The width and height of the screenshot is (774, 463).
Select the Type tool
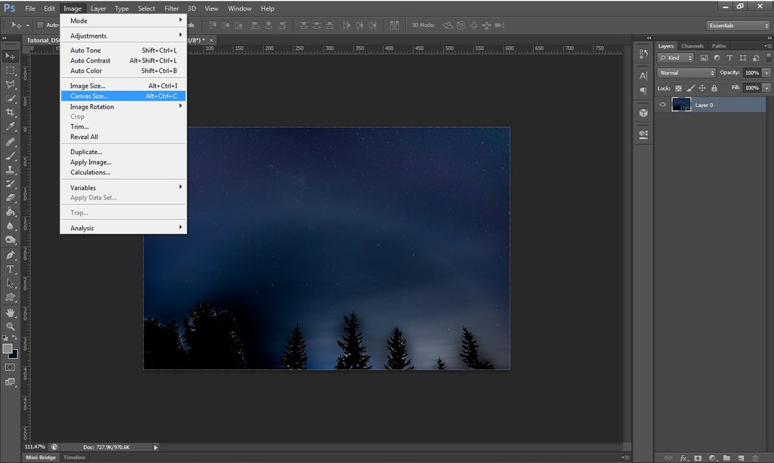click(x=11, y=269)
